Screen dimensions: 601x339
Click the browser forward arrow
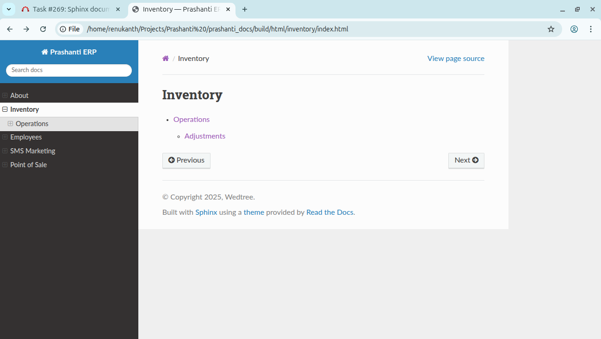point(26,29)
